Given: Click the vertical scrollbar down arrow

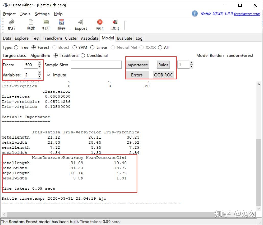Looking at the screenshot, I should [259, 209].
